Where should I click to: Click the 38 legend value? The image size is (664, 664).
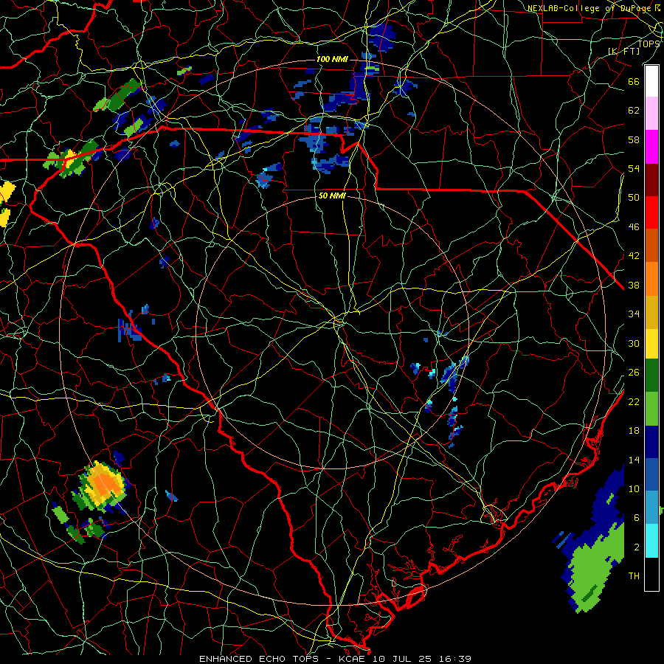(634, 285)
